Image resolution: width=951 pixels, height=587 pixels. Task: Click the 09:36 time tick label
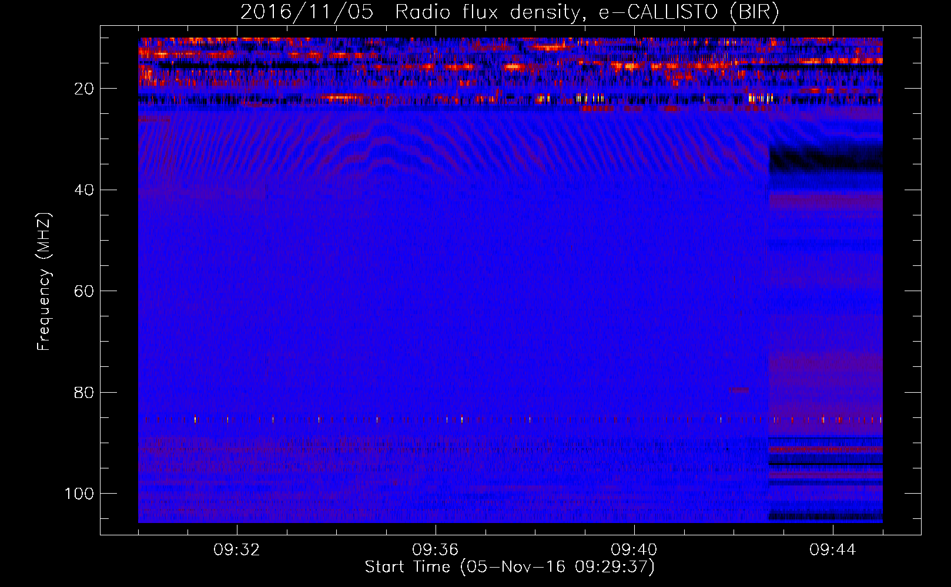pos(436,550)
